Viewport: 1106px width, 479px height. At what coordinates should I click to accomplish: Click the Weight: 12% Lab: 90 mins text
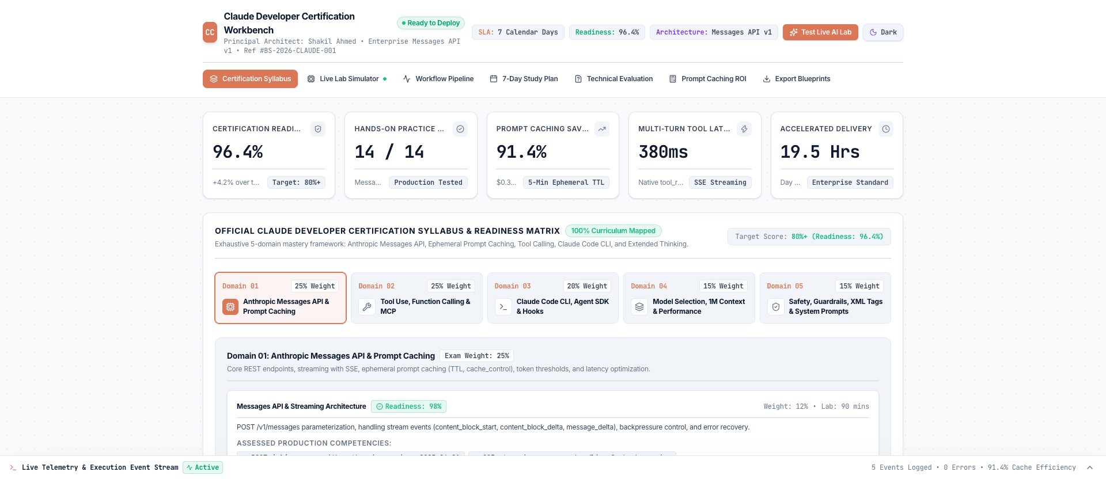point(816,406)
